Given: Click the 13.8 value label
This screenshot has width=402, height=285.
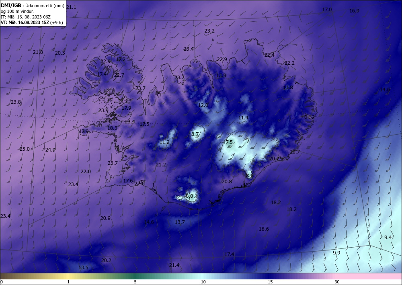Looking at the screenshot, I should coord(288,87).
